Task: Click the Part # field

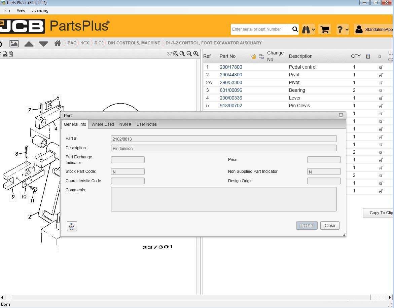Action: click(x=224, y=139)
